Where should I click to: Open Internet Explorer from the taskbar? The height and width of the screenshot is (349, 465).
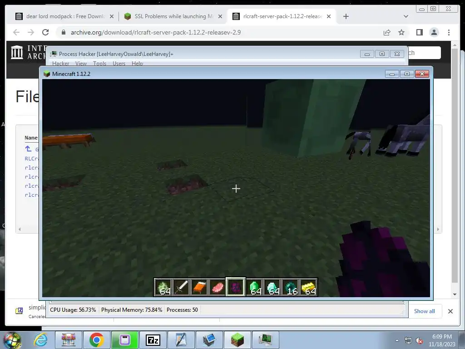[x=40, y=340]
